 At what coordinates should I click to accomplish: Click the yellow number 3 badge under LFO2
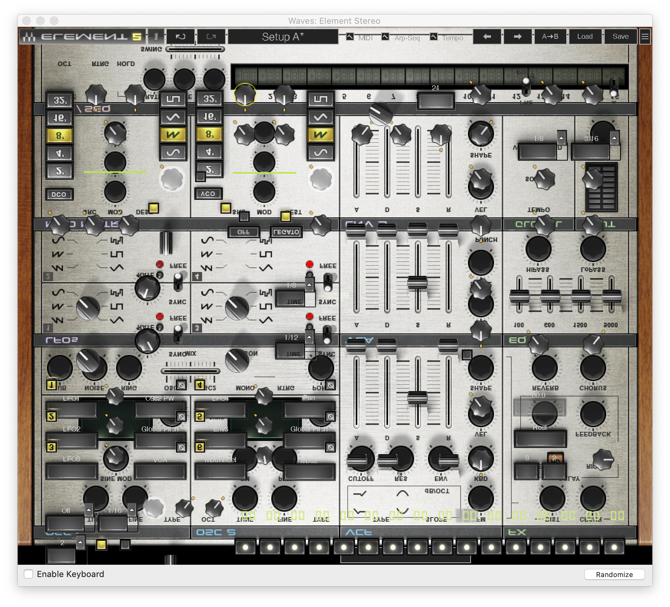(51, 447)
